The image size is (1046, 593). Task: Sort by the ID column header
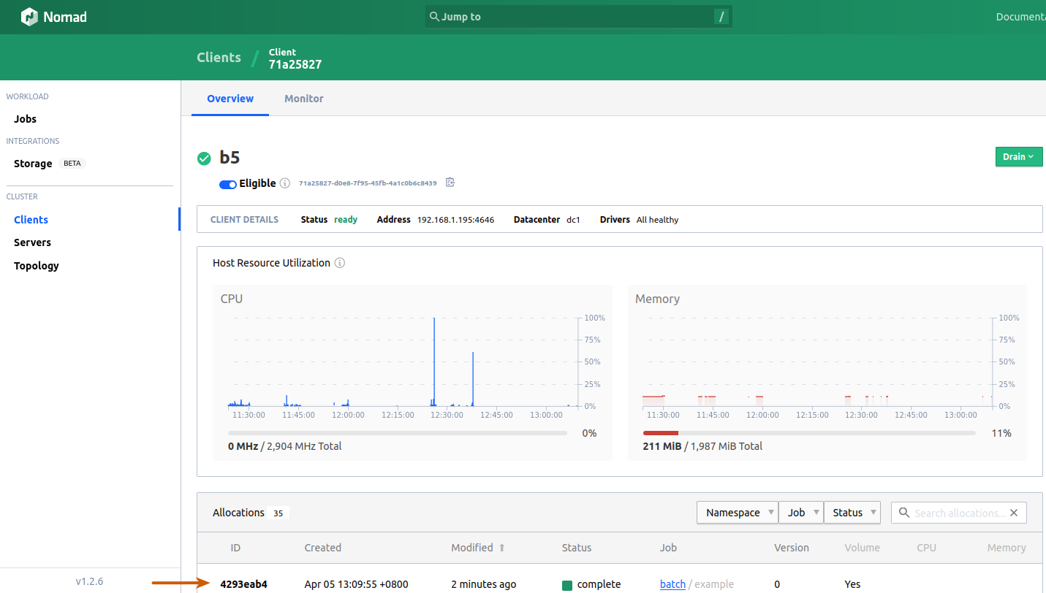pos(235,548)
